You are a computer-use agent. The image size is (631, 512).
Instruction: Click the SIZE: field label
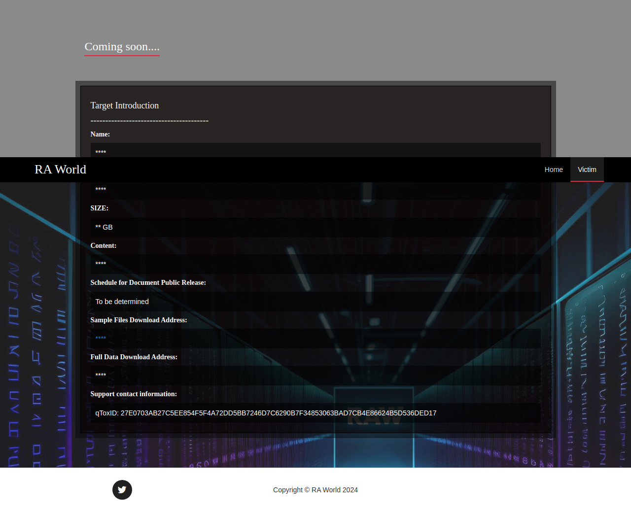(x=99, y=208)
